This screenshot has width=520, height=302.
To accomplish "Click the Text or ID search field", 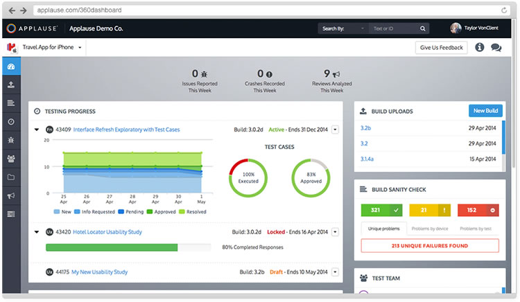I will pos(392,28).
